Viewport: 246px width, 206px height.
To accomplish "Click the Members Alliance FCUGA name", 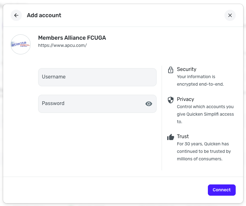I will click(72, 38).
